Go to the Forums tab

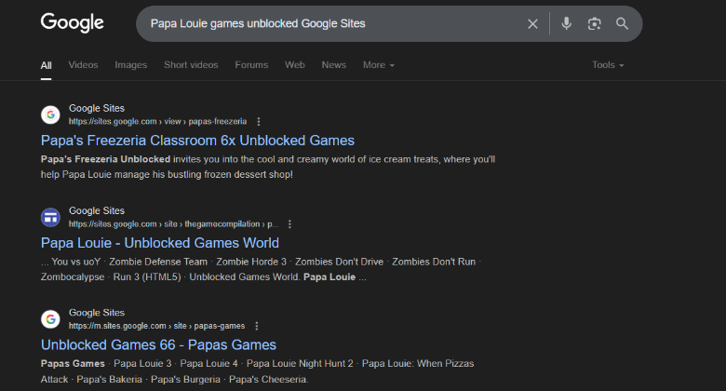(251, 65)
